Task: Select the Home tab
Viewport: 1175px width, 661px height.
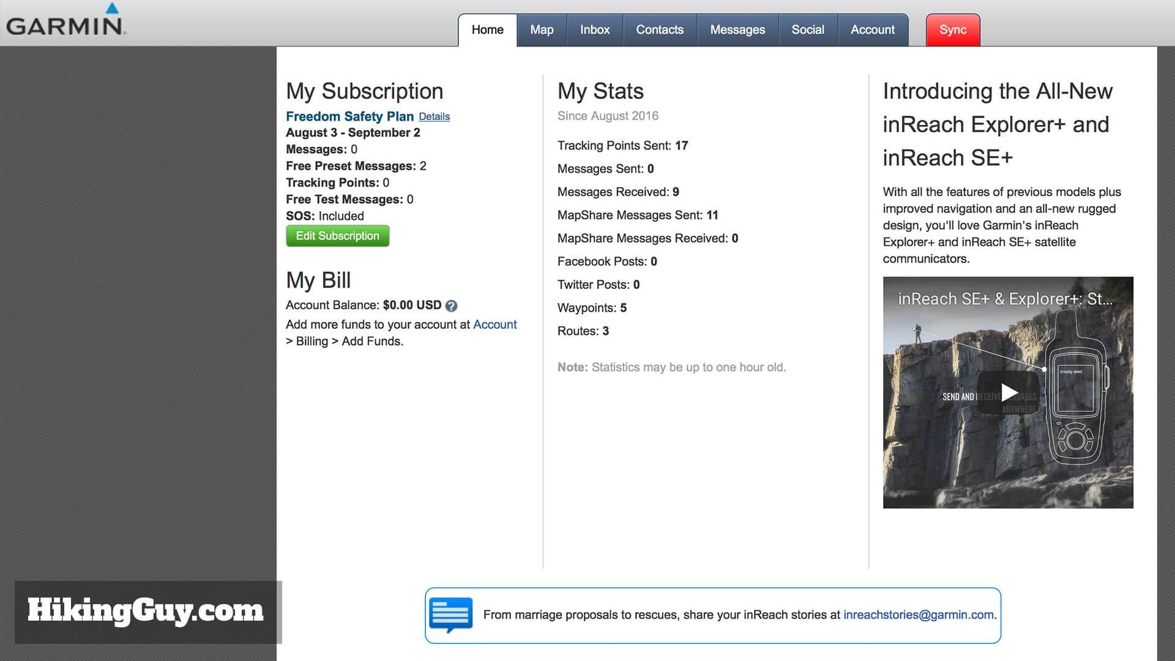Action: click(487, 29)
